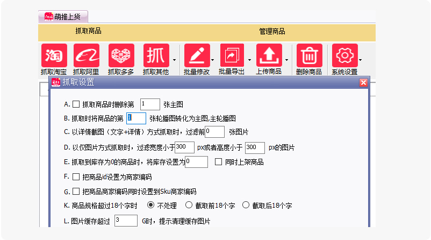Tick the 同时上架商品 checkbox
Viewport: 431px width, 240px height.
point(219,162)
